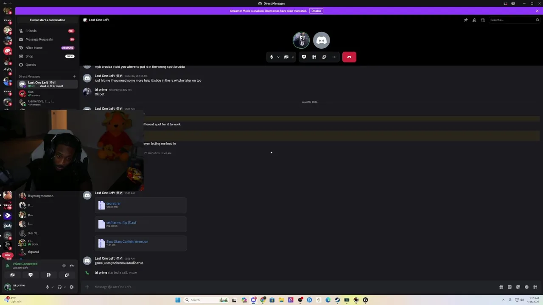The height and width of the screenshot is (305, 543).
Task: Click izi prime's call avatar
Action: pos(301,40)
